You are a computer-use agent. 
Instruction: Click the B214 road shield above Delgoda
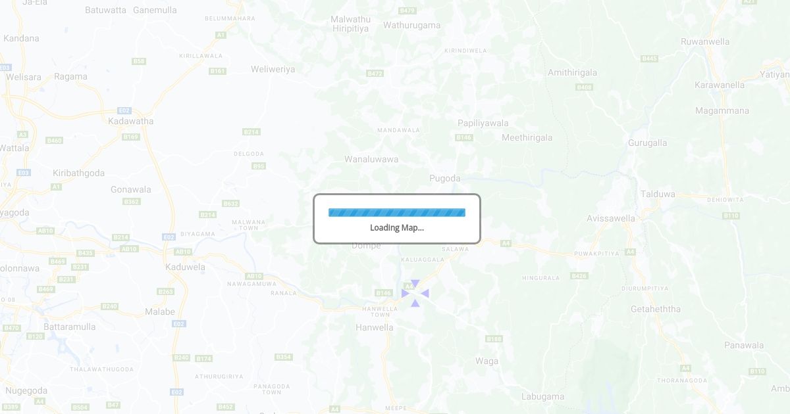(251, 132)
